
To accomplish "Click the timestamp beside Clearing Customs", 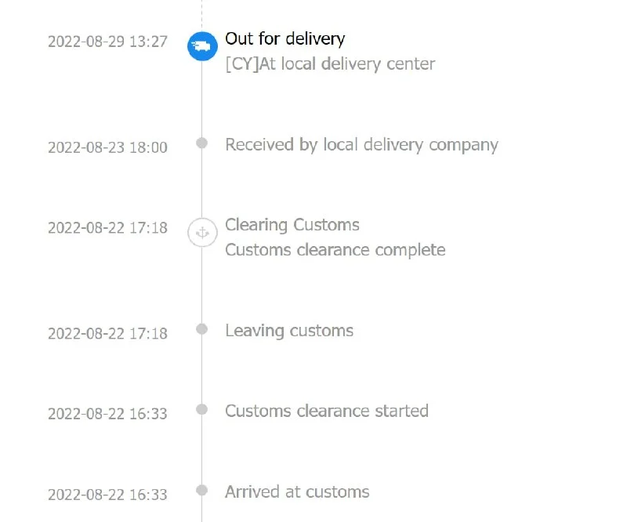I will click(107, 228).
